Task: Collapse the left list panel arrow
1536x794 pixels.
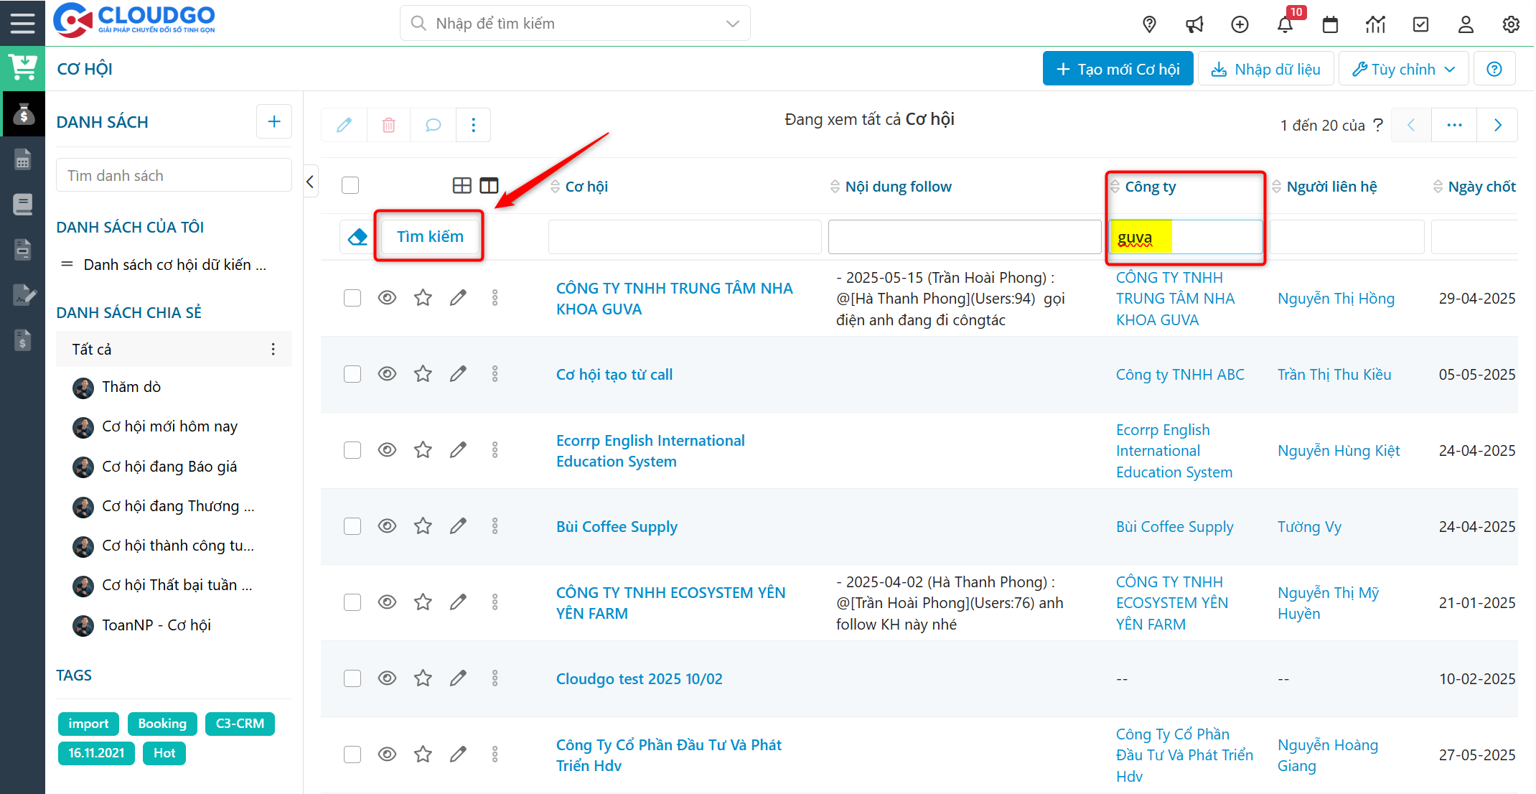Action: click(310, 182)
